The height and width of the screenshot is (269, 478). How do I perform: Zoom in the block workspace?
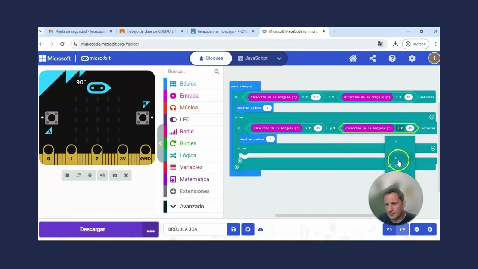[x=430, y=229]
